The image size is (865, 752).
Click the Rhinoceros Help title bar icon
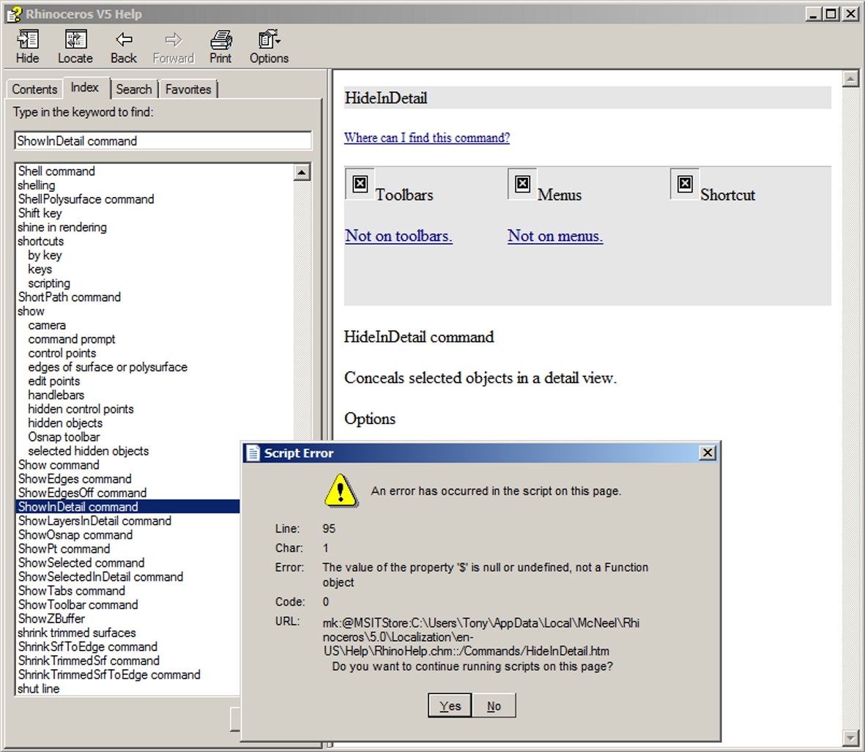click(x=14, y=14)
